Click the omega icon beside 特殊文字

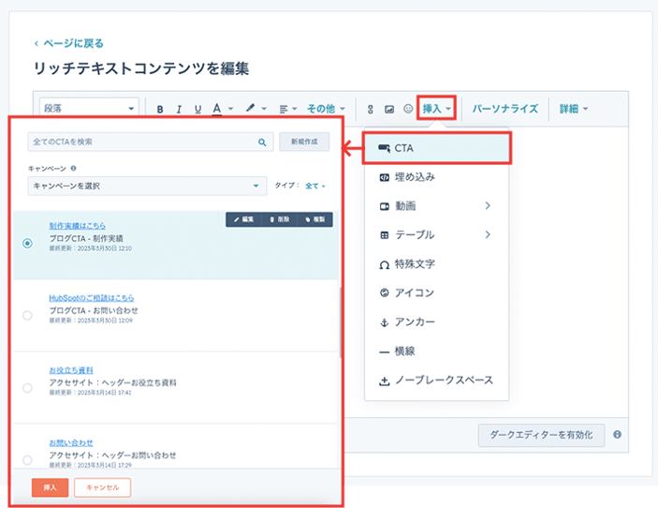pos(385,264)
